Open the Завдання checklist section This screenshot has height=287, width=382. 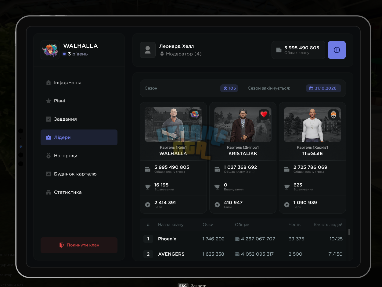[79, 119]
